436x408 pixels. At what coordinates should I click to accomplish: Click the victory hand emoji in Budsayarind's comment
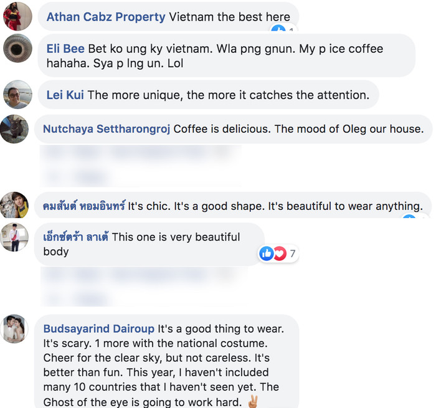252,402
